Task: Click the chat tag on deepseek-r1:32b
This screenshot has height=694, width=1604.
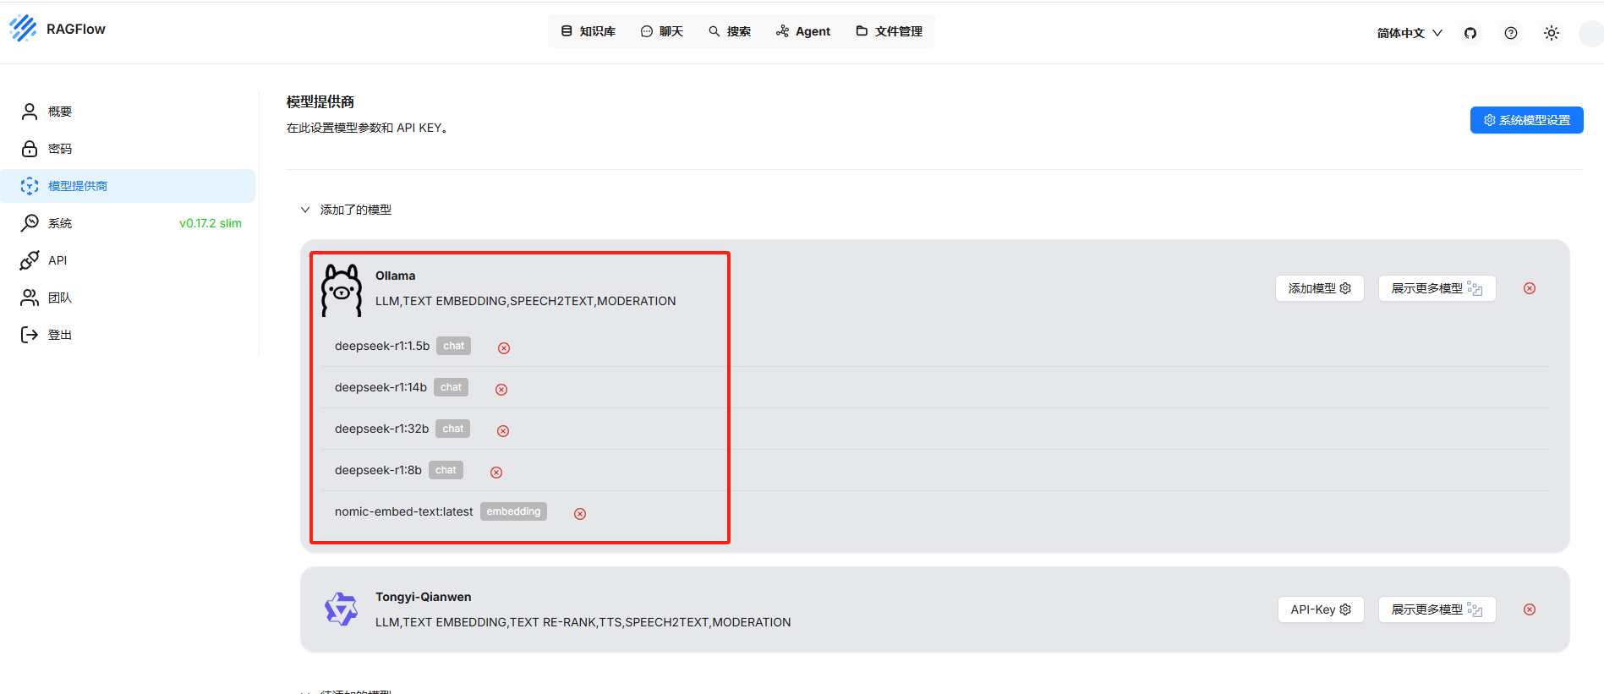Action: pyautogui.click(x=453, y=429)
